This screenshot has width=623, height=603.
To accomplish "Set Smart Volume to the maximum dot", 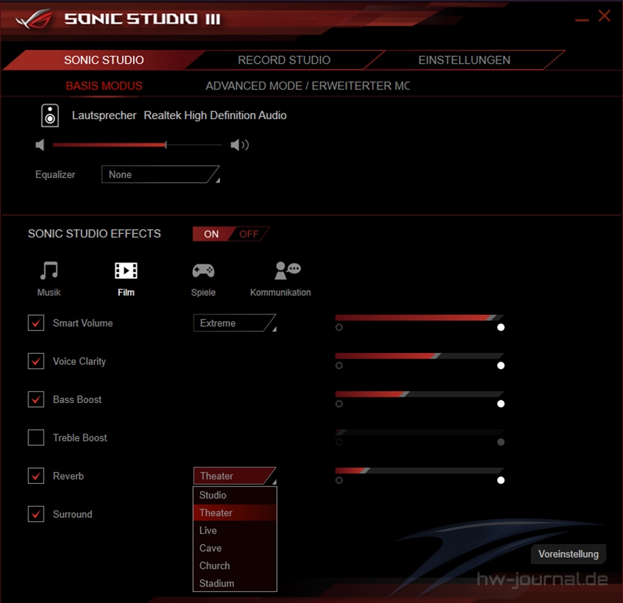I will click(501, 327).
